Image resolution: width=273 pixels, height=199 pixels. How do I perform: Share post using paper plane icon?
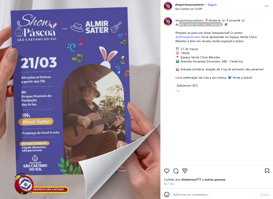tap(185, 171)
